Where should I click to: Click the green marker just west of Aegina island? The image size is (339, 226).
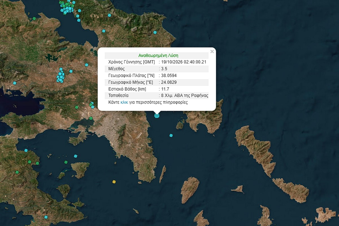pyautogui.click(x=66, y=162)
